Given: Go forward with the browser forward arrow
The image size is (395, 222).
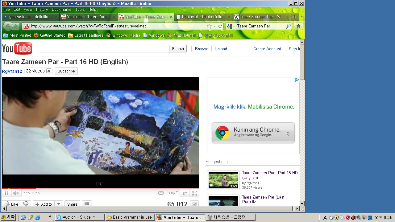Looking at the screenshot, I should 16,26.
